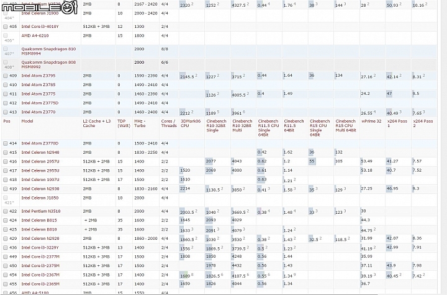This screenshot has height=295, width=447.
Task: Follow the Intel Celeron 2955U link
Action: (x=40, y=170)
